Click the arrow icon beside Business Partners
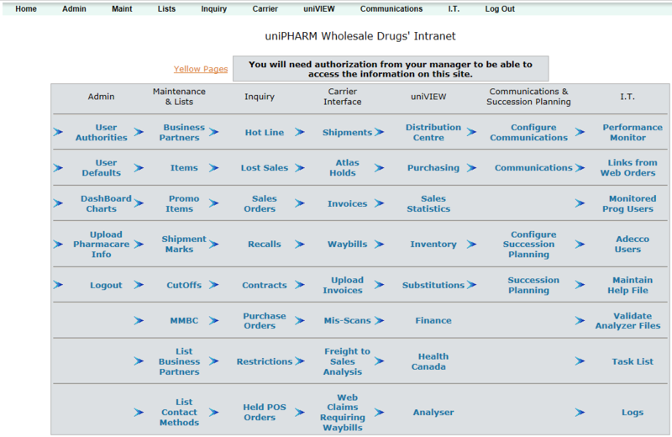The image size is (672, 437). 139,132
